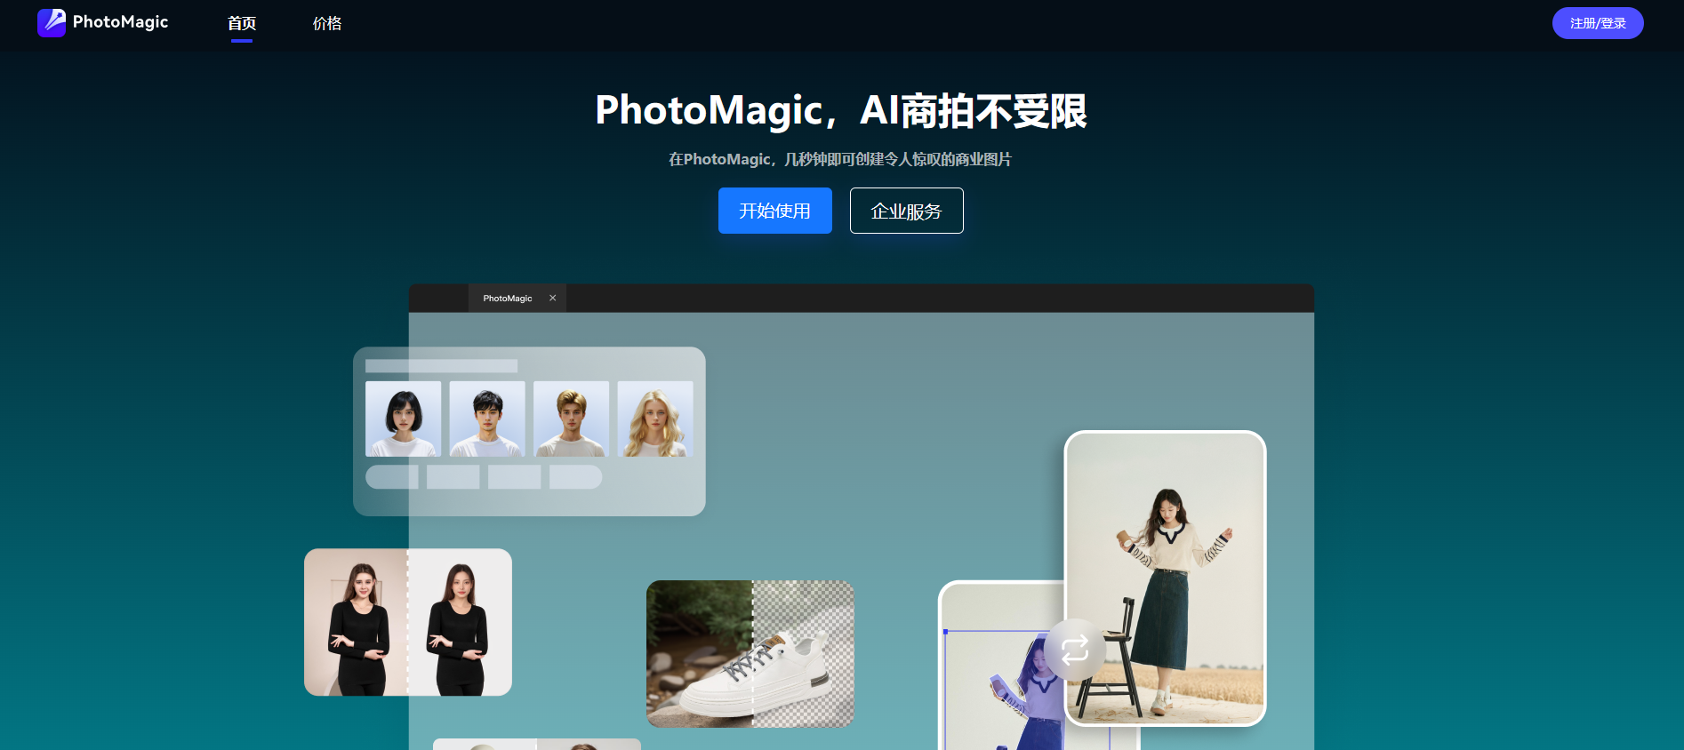Select the blonde woman model thumbnail
This screenshot has height=750, width=1684.
coord(655,419)
